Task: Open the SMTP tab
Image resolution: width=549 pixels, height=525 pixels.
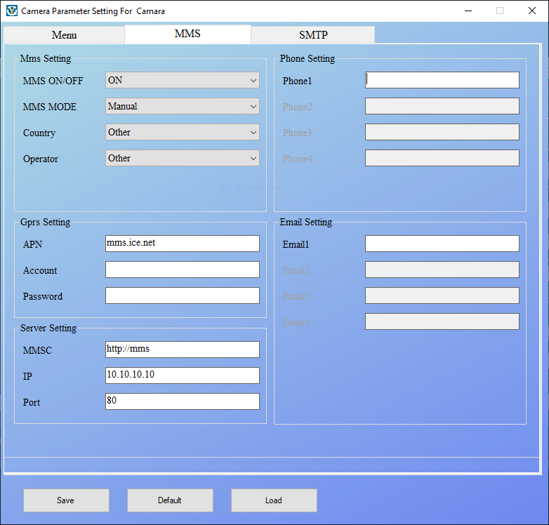Action: coord(313,34)
